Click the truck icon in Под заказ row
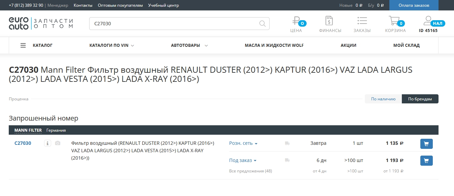This screenshot has height=196, width=454. [x=287, y=160]
